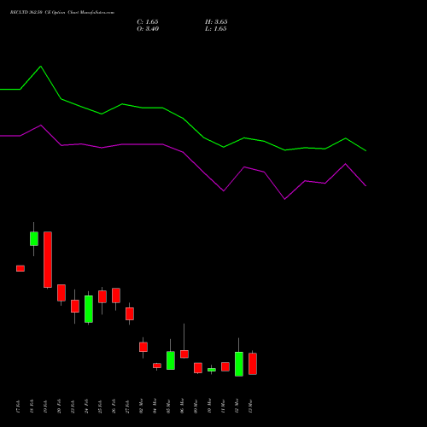Select the small red candle for 17 Feb
The height and width of the screenshot is (427, 427).
(20, 268)
